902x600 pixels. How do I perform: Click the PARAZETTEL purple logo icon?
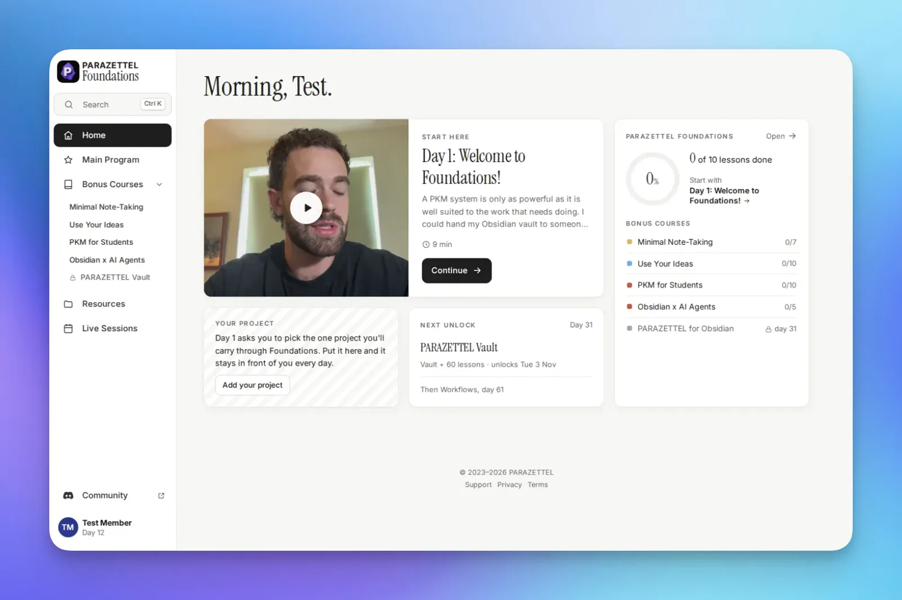click(68, 72)
